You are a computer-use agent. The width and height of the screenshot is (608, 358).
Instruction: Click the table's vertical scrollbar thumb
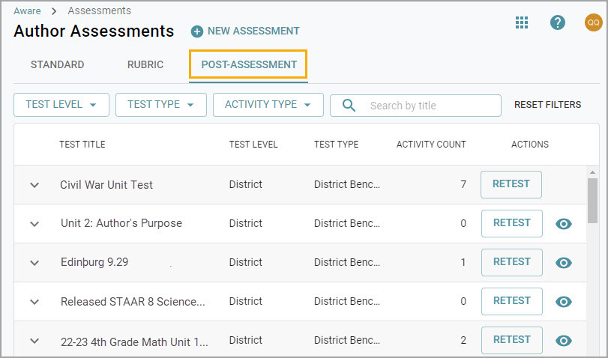coord(592,200)
